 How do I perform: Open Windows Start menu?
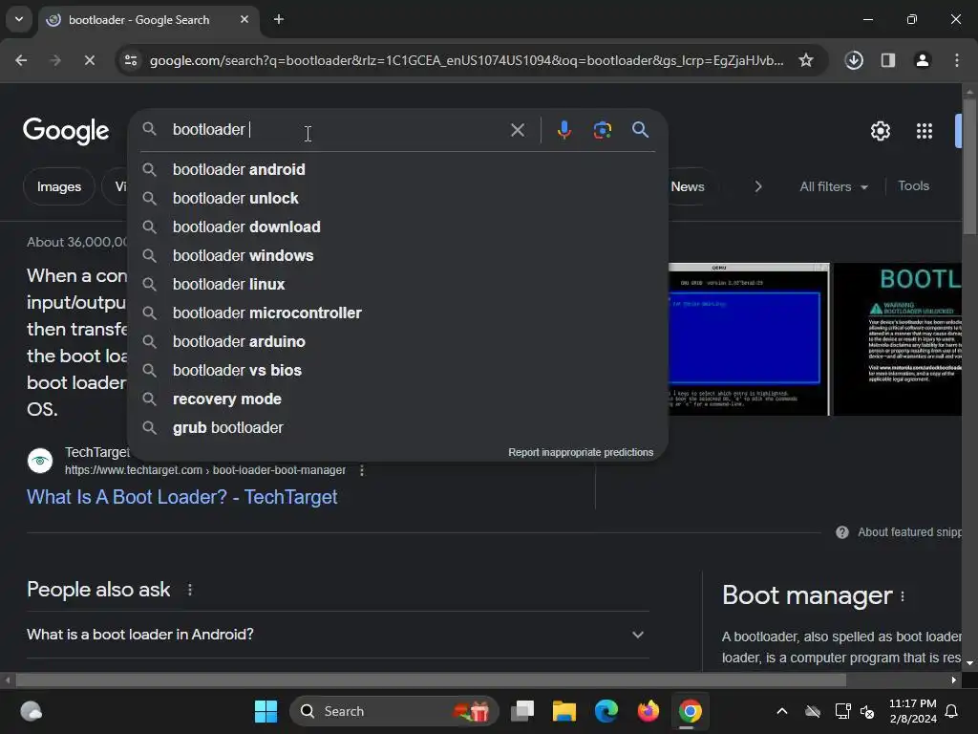266,711
